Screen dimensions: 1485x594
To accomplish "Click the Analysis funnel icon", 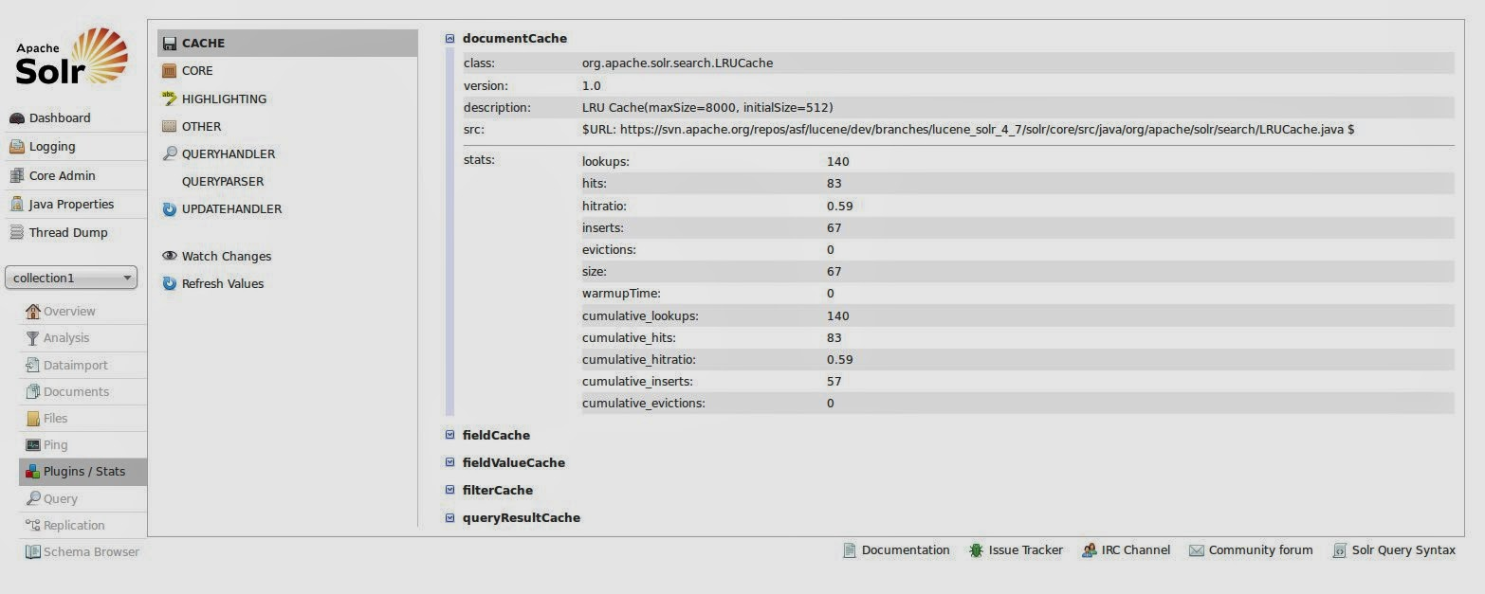I will [x=33, y=337].
